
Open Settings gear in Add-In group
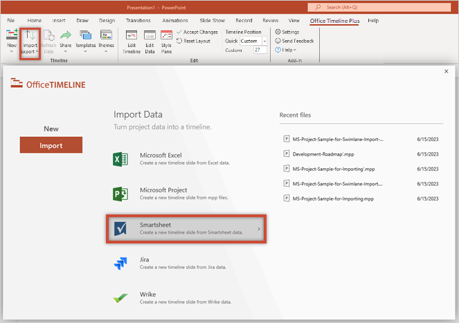point(287,32)
